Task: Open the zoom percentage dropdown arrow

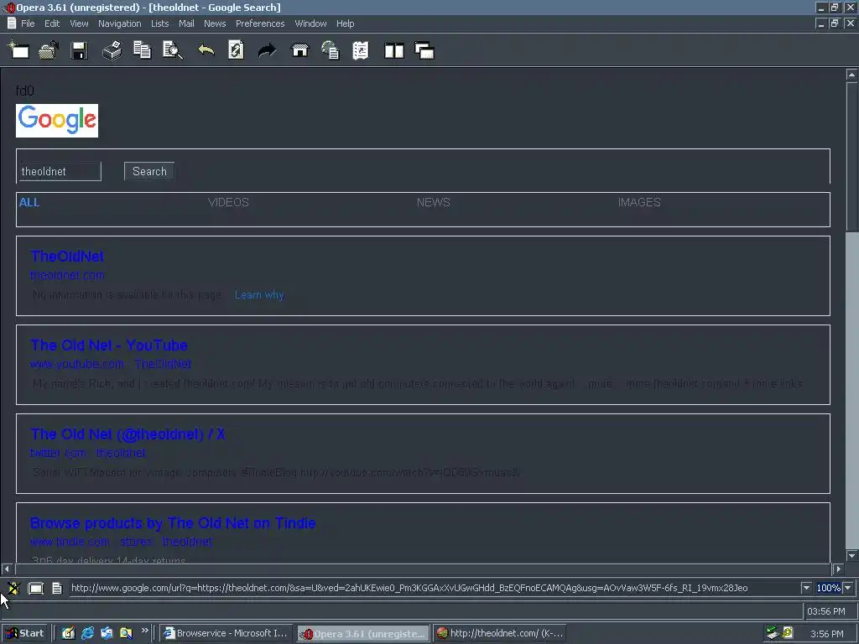Action: (848, 588)
